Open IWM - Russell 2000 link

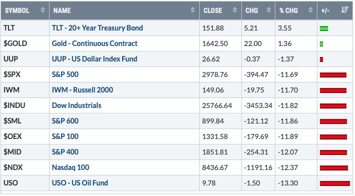coord(83,90)
